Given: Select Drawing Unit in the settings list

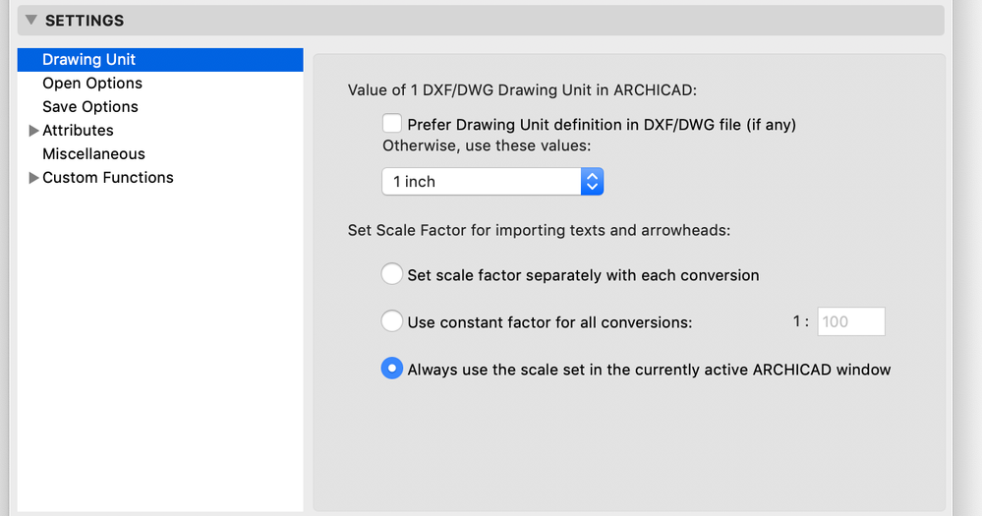Looking at the screenshot, I should 160,60.
